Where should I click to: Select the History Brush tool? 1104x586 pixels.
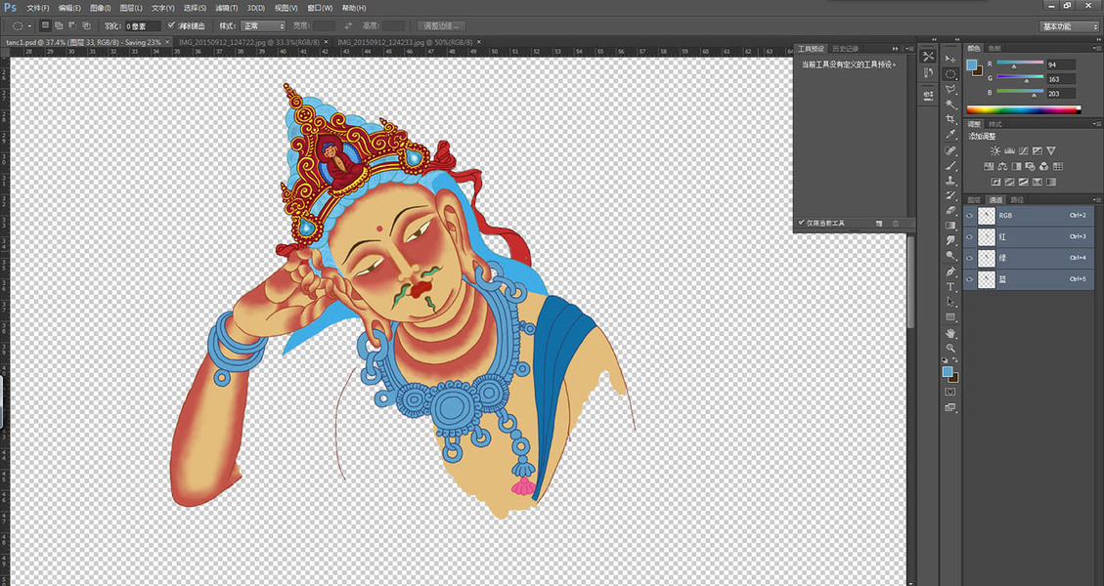click(950, 195)
